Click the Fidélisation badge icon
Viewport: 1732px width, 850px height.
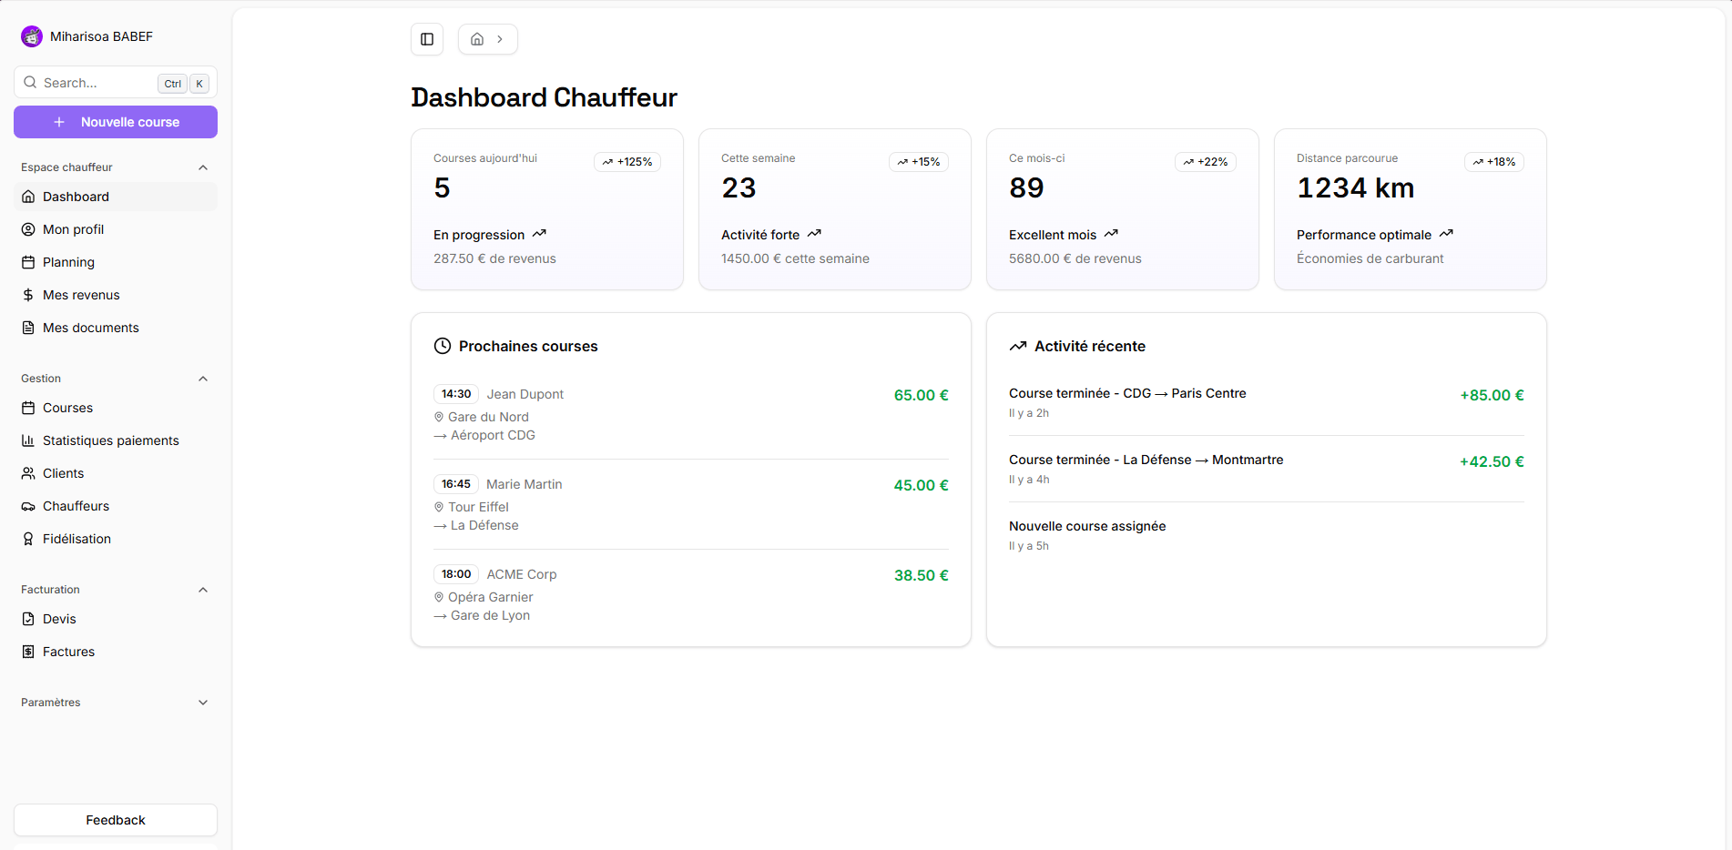coord(28,539)
